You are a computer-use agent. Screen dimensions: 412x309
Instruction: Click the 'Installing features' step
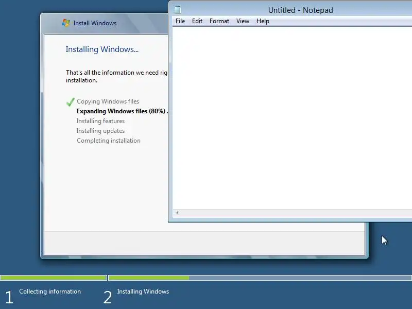100,121
